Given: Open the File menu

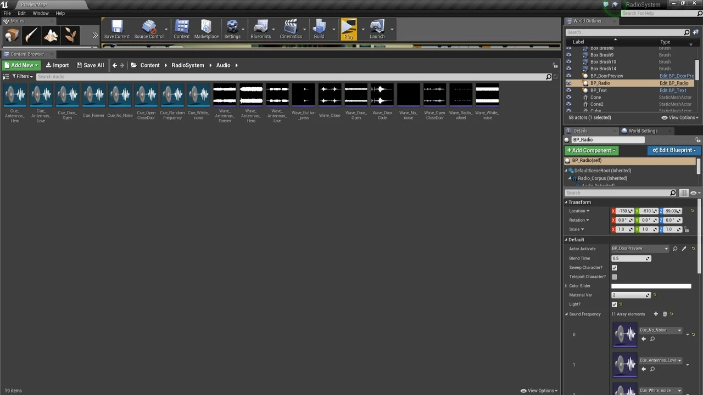Looking at the screenshot, I should tap(7, 13).
